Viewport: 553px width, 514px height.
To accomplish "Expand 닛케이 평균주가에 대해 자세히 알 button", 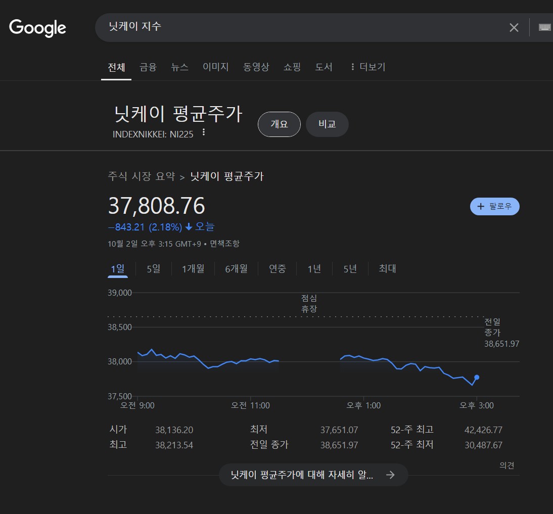I will click(313, 475).
